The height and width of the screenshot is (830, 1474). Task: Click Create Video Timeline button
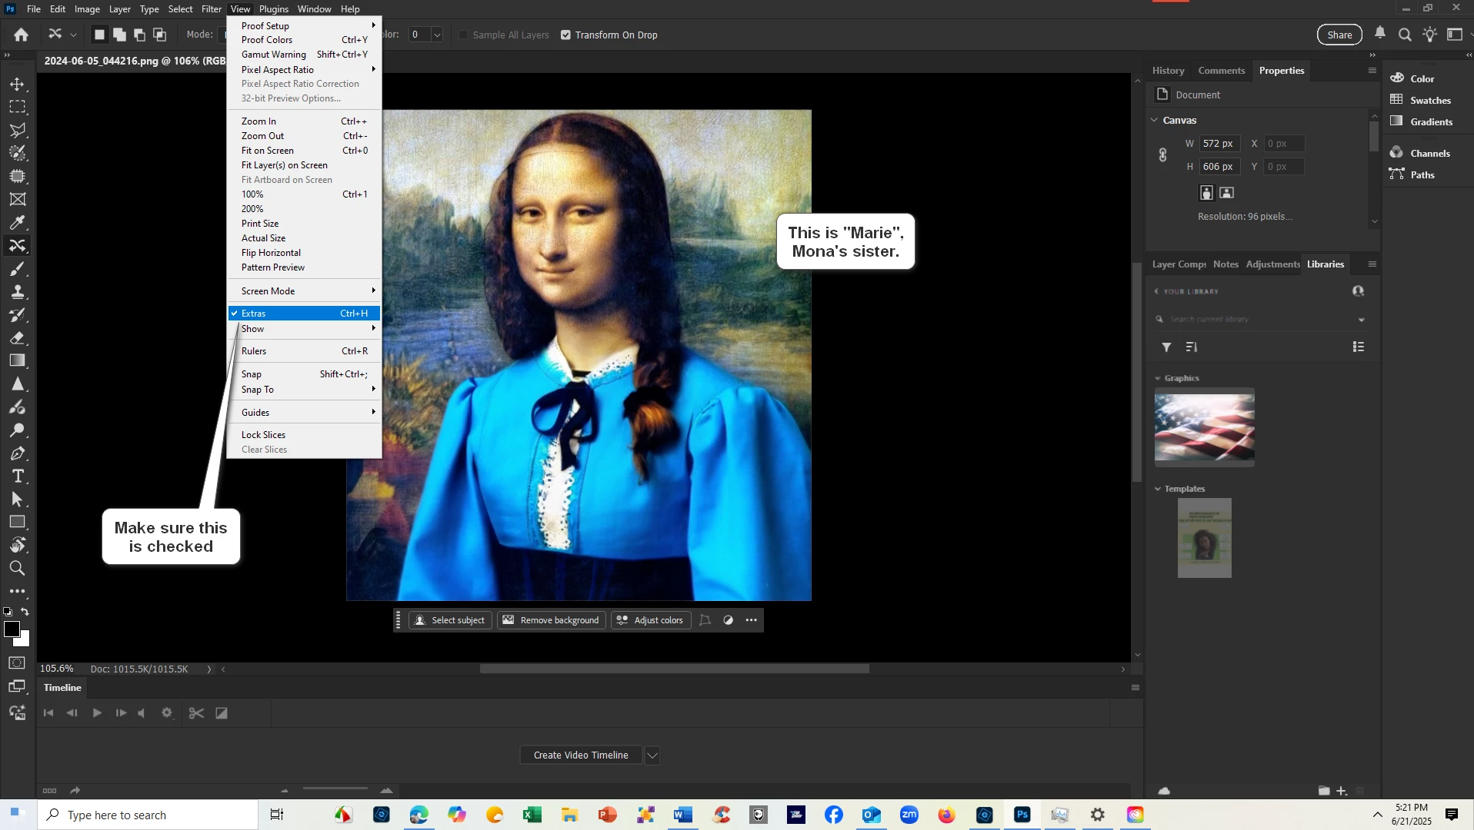(581, 755)
